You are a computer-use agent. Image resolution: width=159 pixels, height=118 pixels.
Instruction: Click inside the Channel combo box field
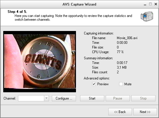tap(31, 98)
